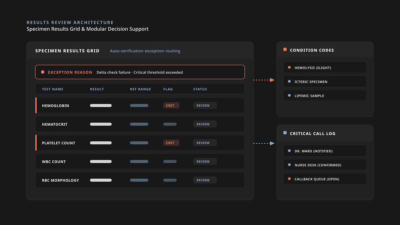Click the Specimen Results Grid & Modular Decision Support subtitle
The image size is (400, 225).
click(88, 29)
